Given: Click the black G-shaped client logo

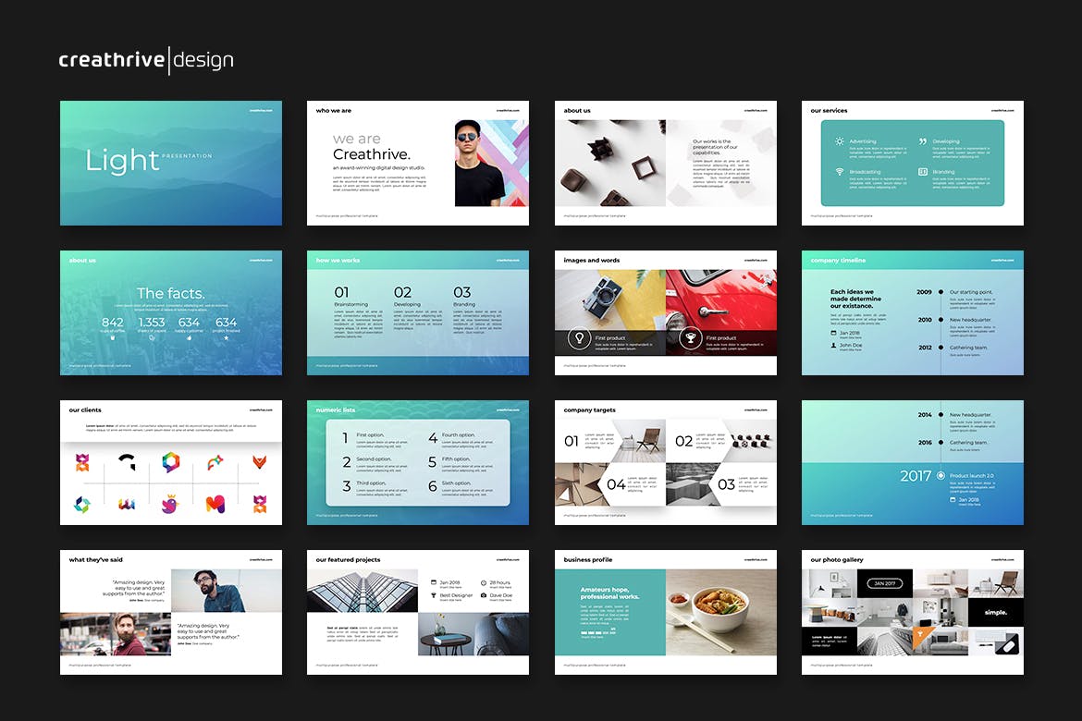Looking at the screenshot, I should [x=126, y=461].
